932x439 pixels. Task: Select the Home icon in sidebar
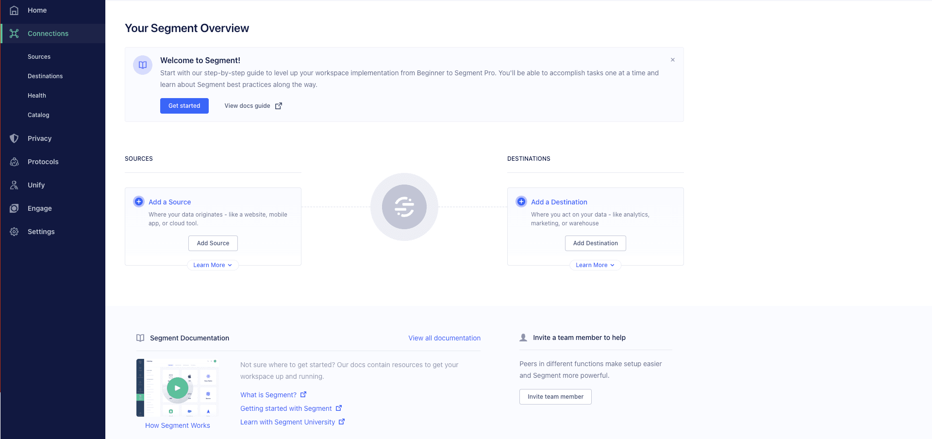pos(14,10)
